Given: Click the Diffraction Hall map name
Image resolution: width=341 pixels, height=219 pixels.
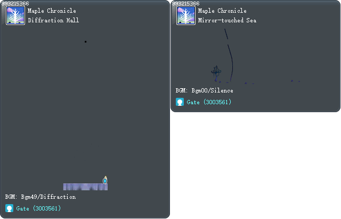Looking at the screenshot, I should (53, 20).
